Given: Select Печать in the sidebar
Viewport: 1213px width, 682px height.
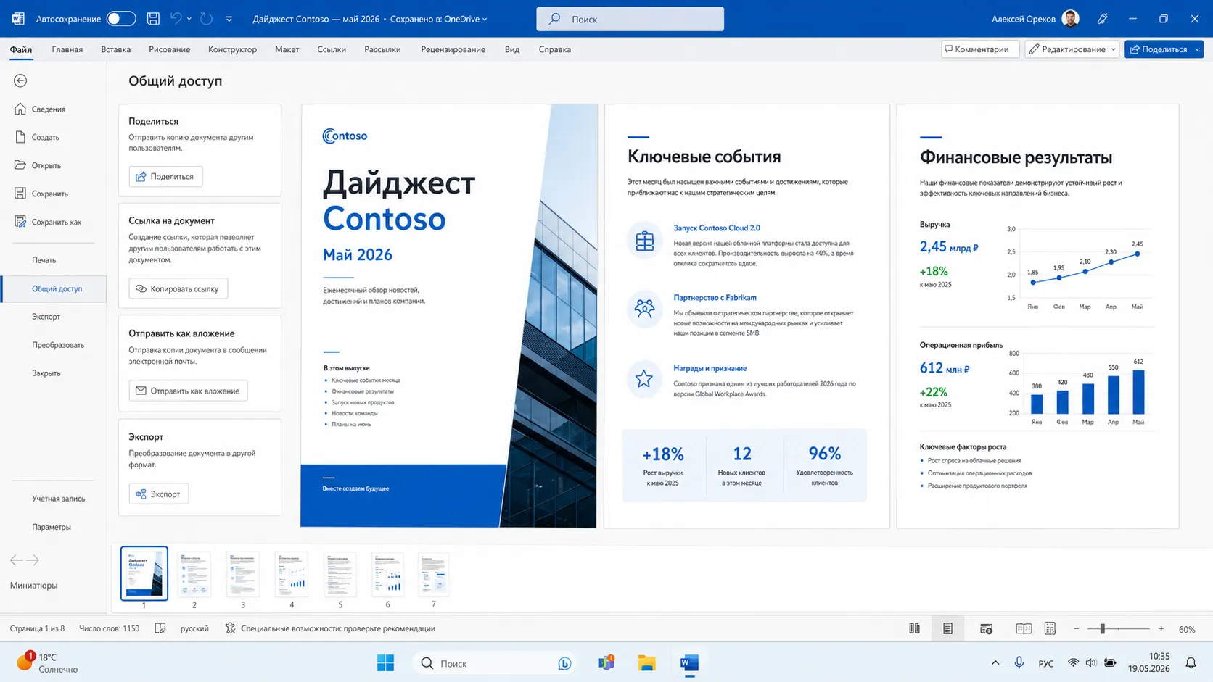Looking at the screenshot, I should pos(44,260).
